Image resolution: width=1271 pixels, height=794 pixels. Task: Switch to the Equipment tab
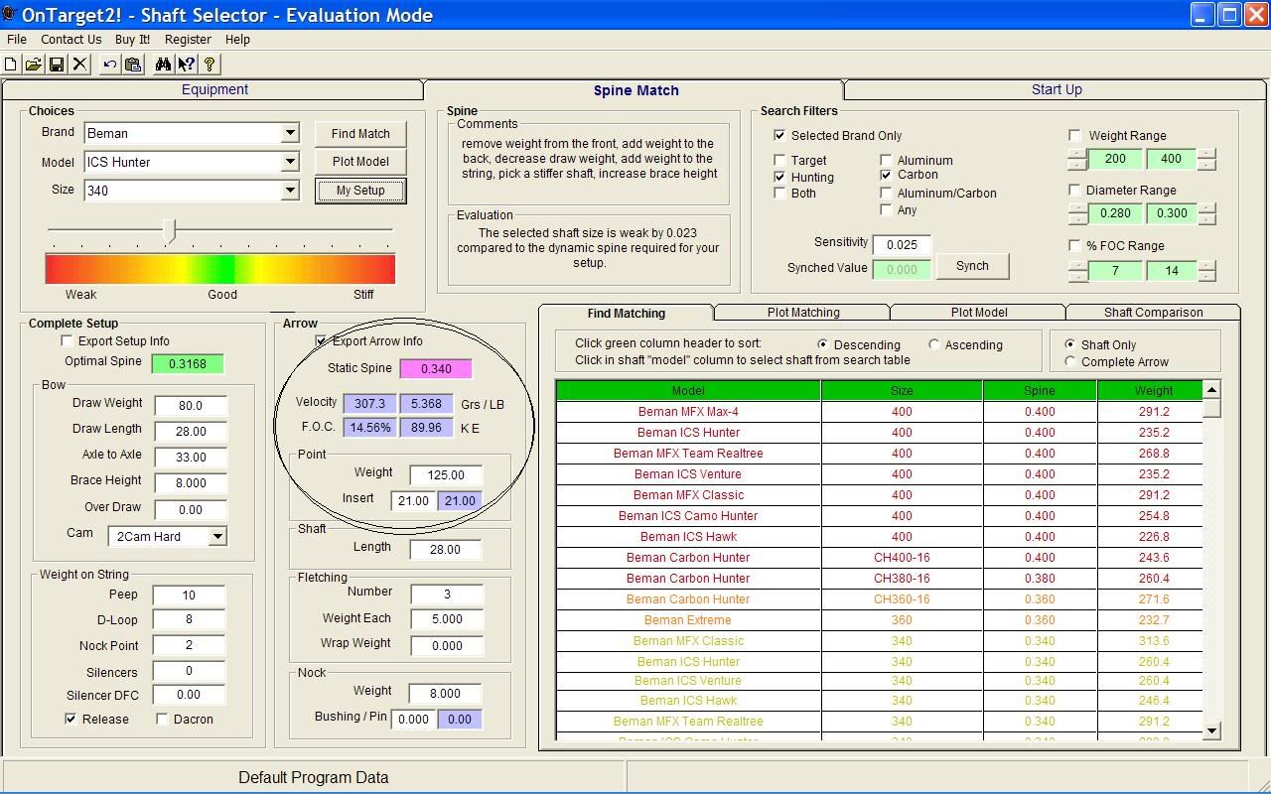point(214,89)
